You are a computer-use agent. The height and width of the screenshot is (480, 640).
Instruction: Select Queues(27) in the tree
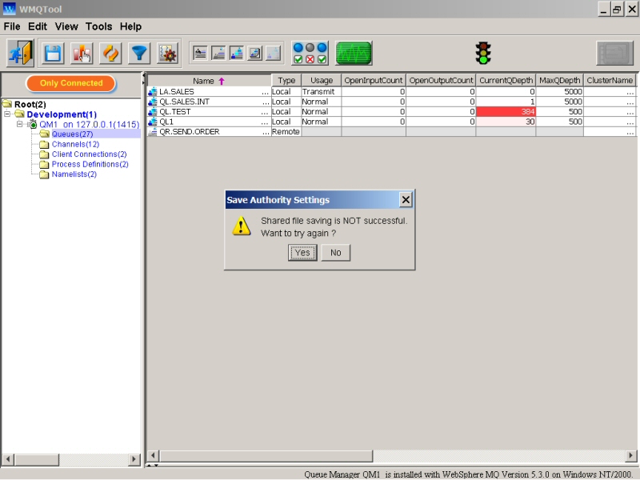tap(72, 134)
